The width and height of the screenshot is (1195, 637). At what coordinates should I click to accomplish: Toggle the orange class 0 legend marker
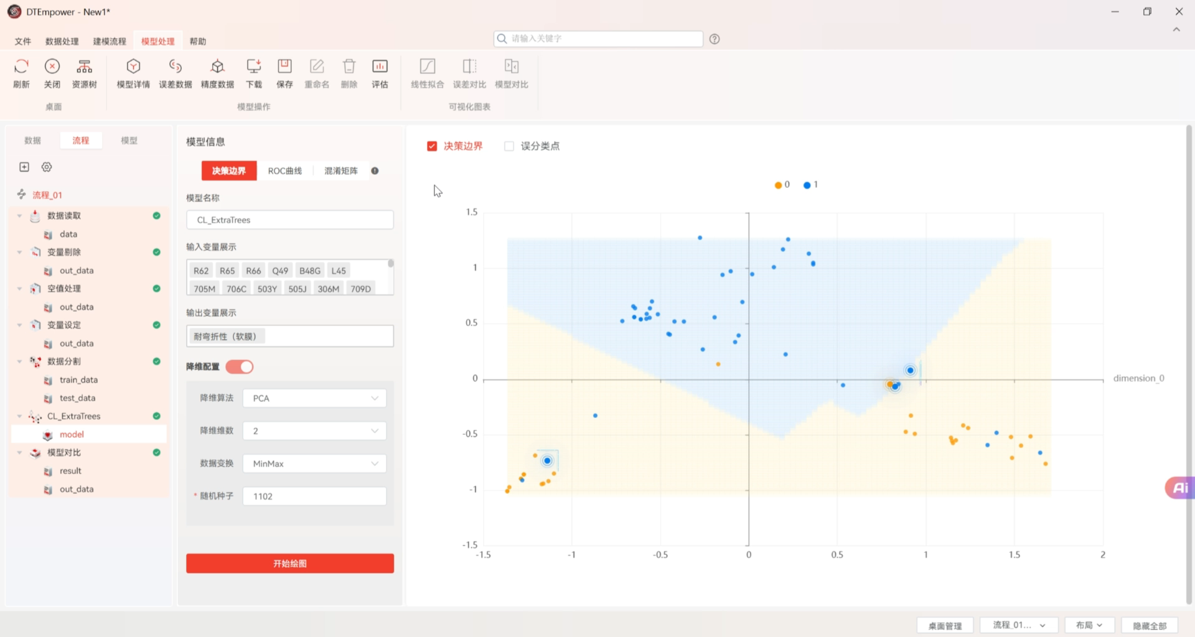778,185
